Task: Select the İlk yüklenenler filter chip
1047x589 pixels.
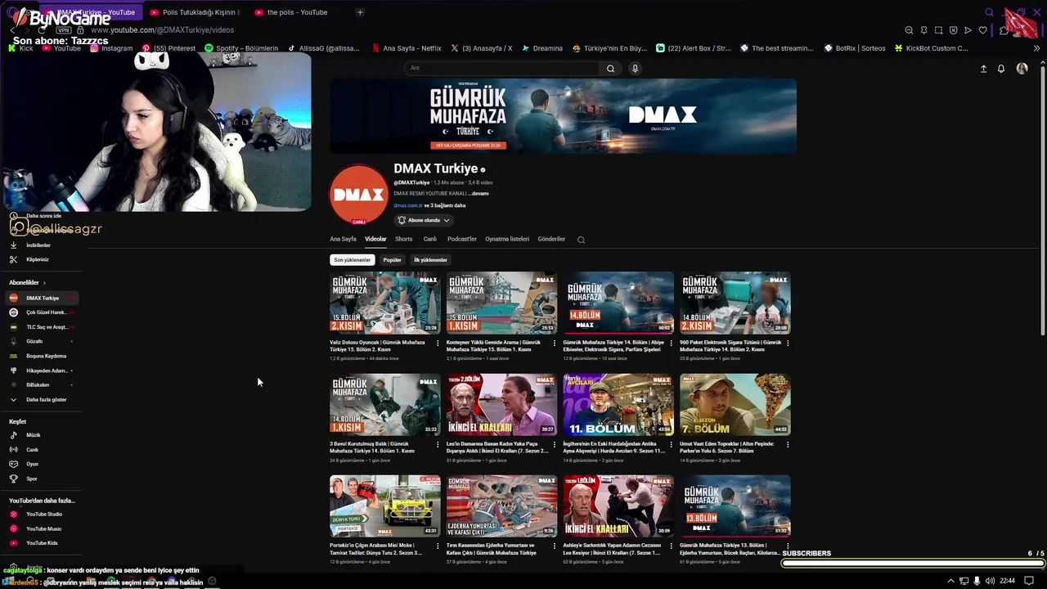Action: pyautogui.click(x=430, y=260)
